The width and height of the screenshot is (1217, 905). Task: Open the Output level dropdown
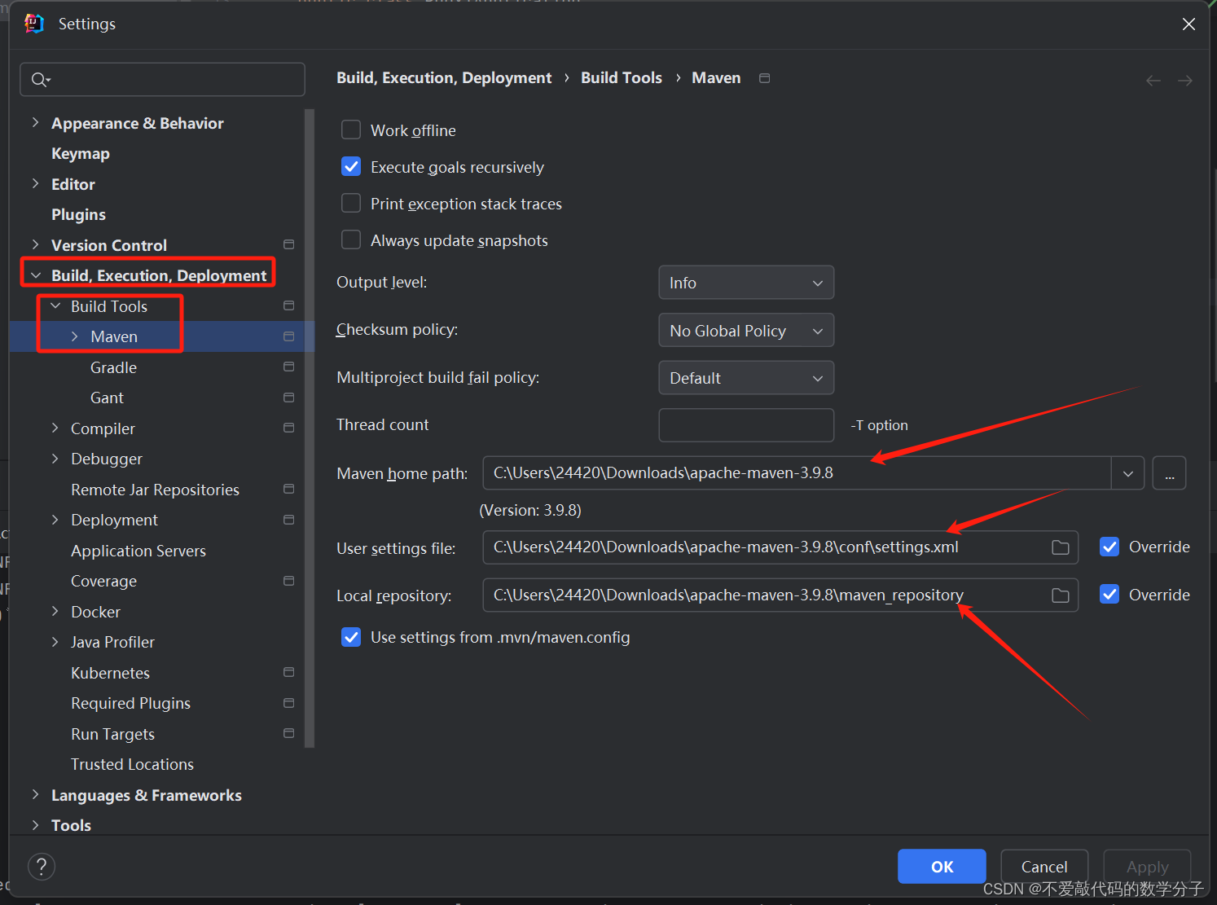tap(746, 283)
